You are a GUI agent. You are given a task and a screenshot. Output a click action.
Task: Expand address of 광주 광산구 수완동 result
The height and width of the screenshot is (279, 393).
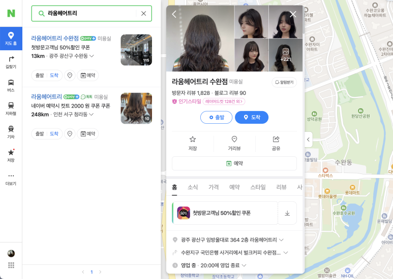[92, 56]
